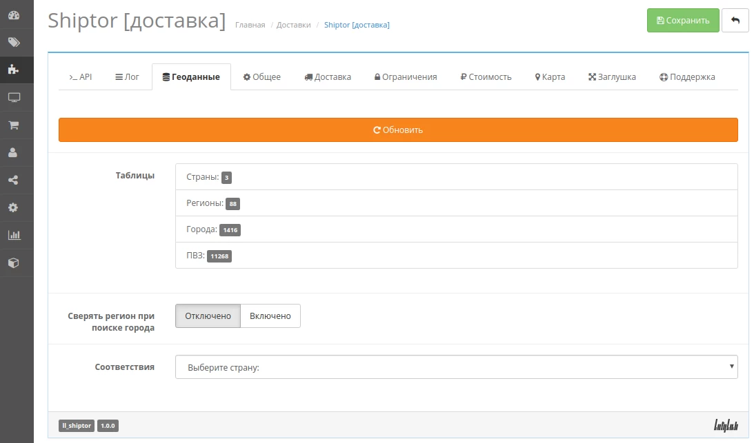This screenshot has width=754, height=443.
Task: Click the Страны count badge 3
Action: 226,178
